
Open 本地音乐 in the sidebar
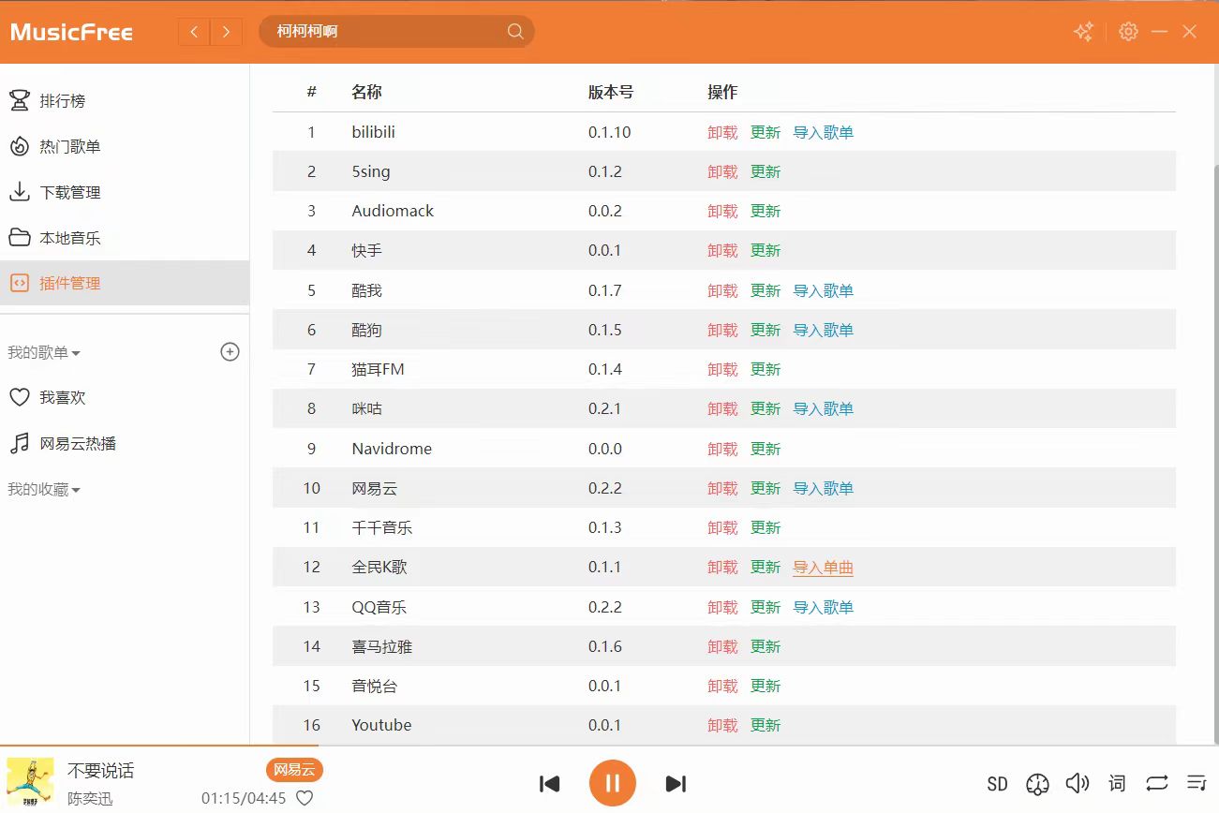click(x=125, y=238)
